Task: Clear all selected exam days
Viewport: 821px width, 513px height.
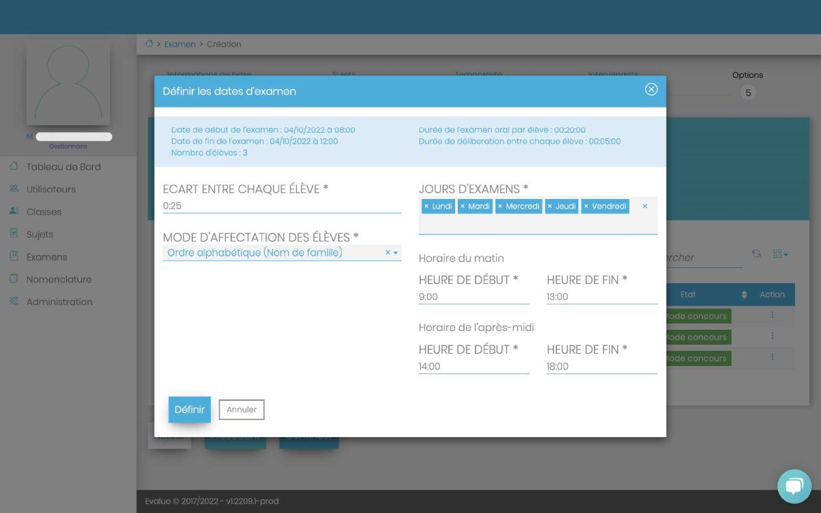Action: click(x=644, y=206)
